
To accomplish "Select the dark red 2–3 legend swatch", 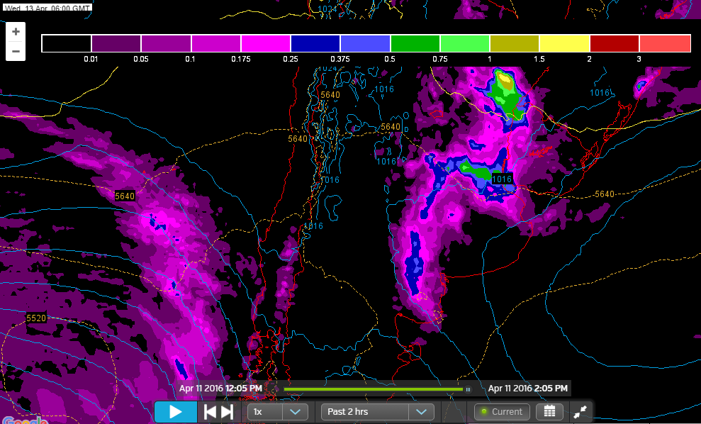I will [615, 43].
